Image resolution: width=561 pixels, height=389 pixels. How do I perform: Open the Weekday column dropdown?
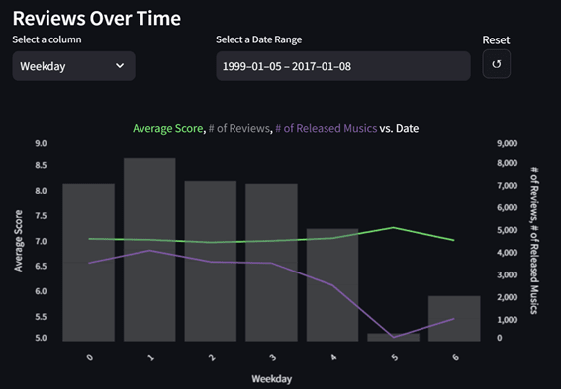click(73, 66)
